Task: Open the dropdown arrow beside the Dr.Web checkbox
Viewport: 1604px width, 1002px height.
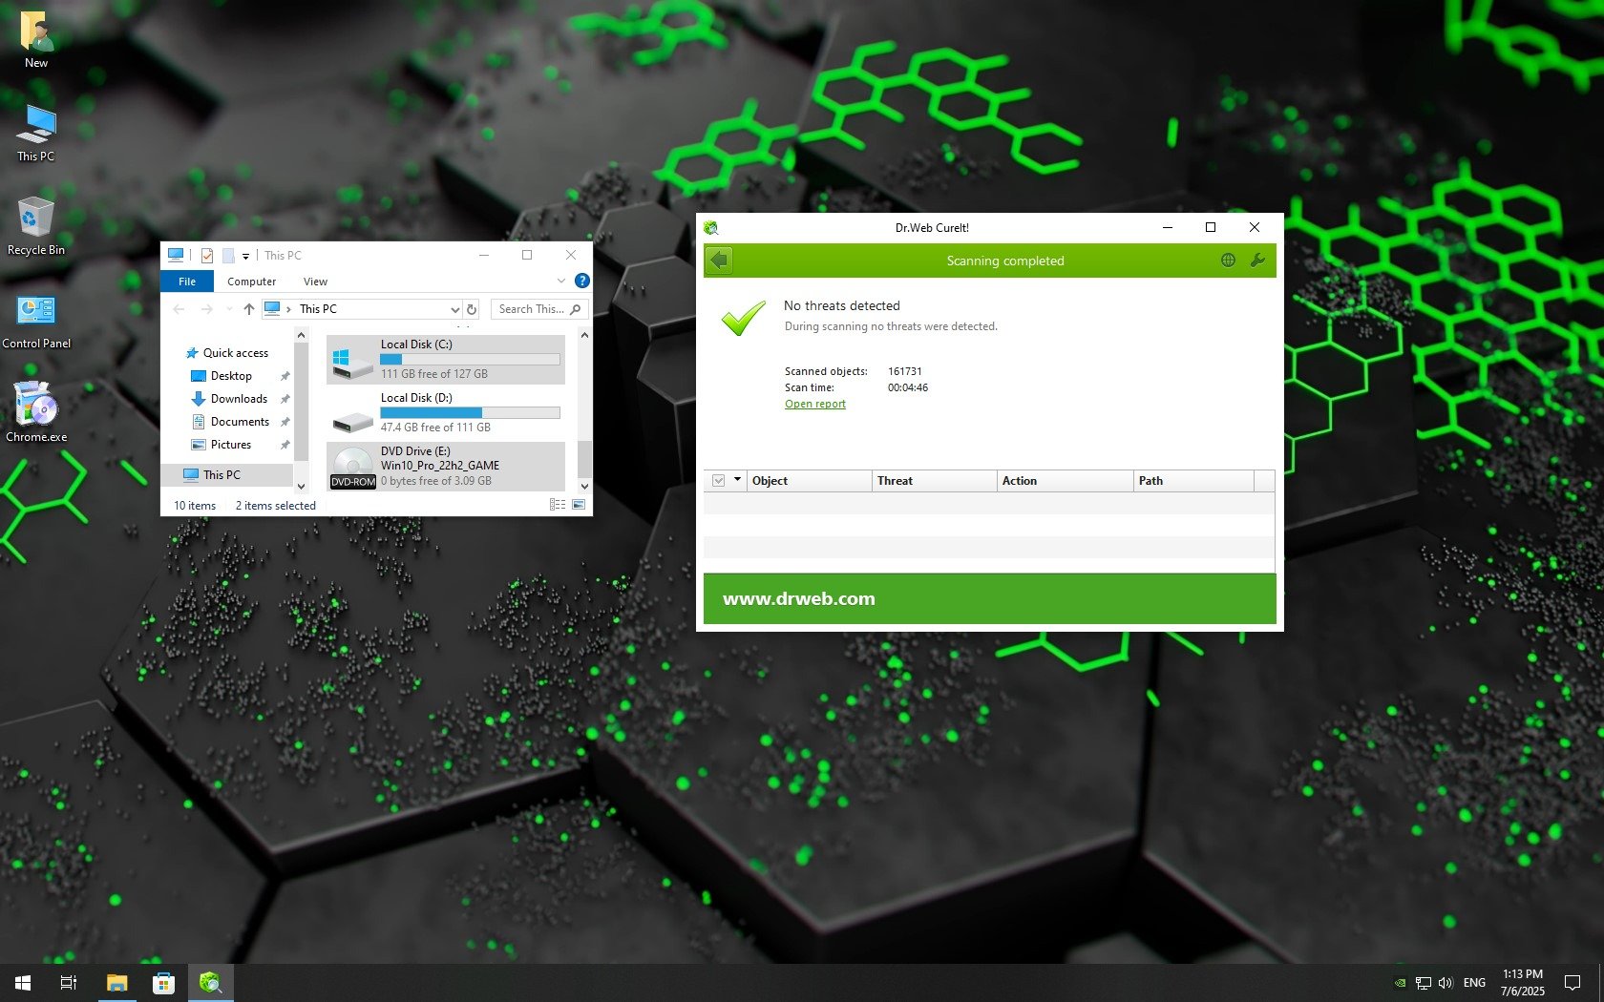Action: (x=738, y=480)
